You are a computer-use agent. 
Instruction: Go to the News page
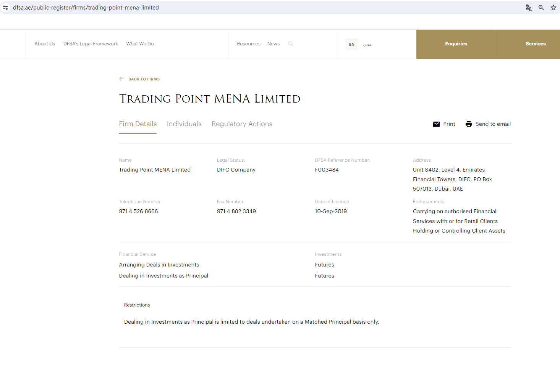click(x=274, y=44)
